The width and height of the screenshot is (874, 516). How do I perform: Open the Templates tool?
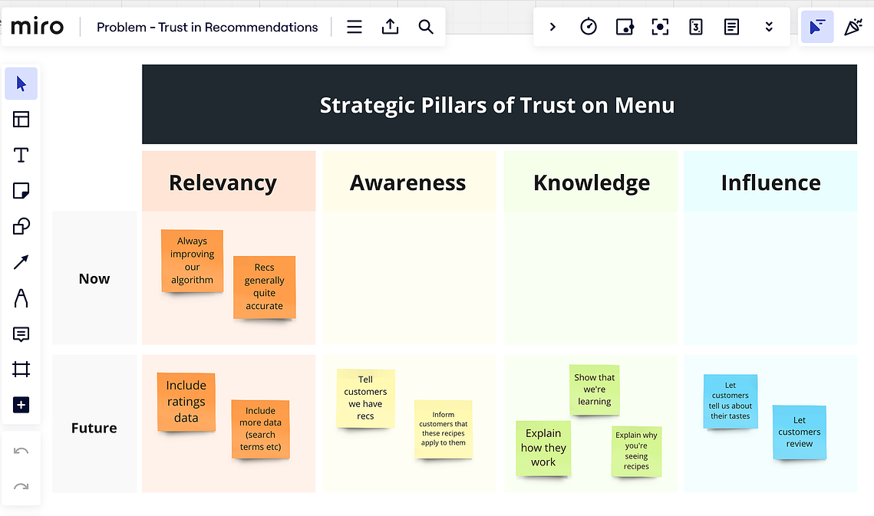click(21, 120)
